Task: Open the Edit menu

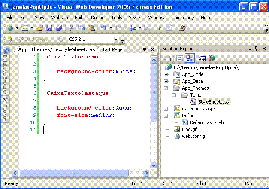Action: 24,18
